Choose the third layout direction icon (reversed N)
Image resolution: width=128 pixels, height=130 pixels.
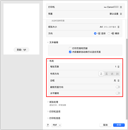112,74
